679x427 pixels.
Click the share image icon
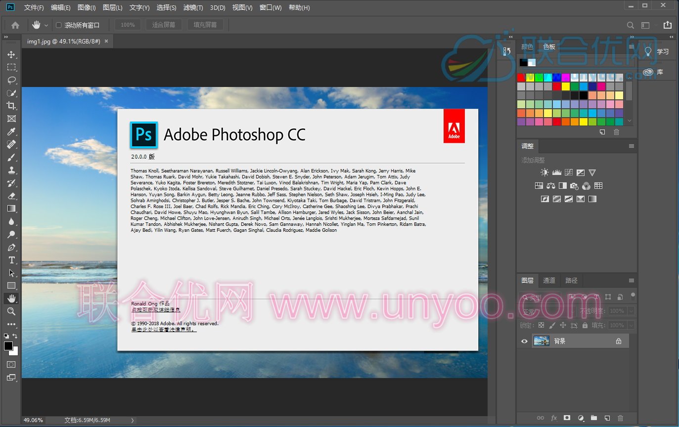(668, 25)
